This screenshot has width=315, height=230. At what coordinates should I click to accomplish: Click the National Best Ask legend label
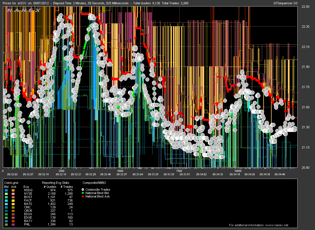98,196
